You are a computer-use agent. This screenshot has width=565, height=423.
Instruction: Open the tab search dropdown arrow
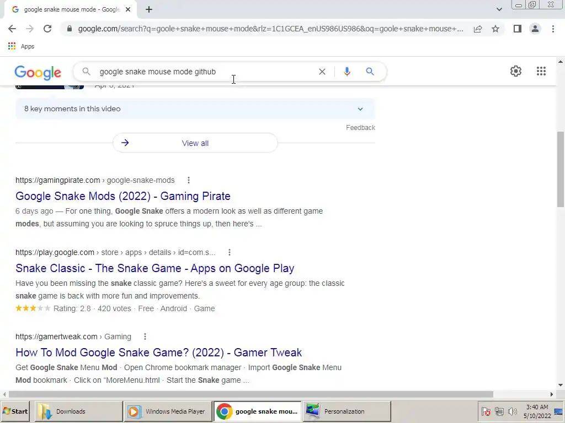(x=499, y=9)
